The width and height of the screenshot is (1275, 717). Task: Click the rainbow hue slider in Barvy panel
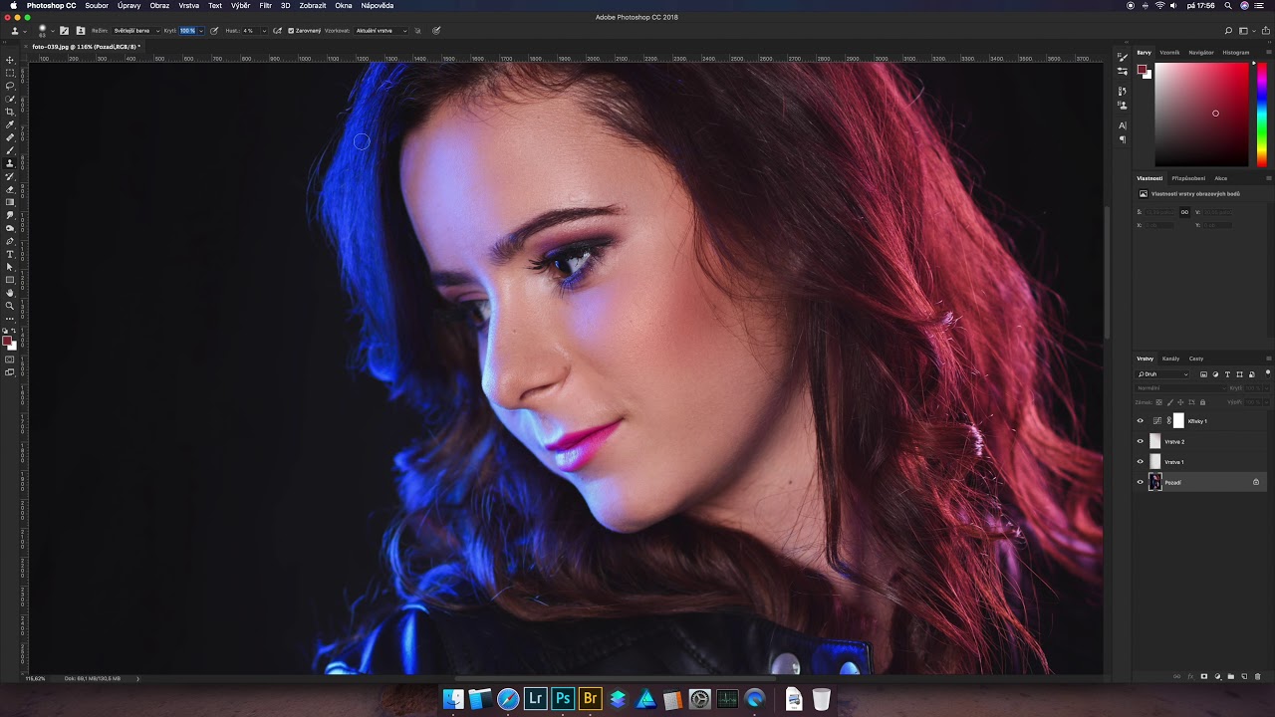(1261, 115)
